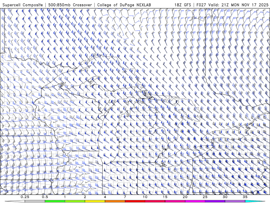
Task: Click the "0.25" legend label
Action: (x=25, y=197)
